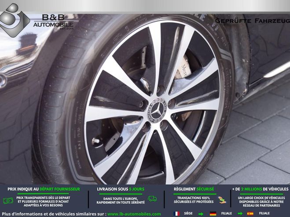Click the LIVRAISON SOUS 5 JOURS heading

click(x=121, y=189)
